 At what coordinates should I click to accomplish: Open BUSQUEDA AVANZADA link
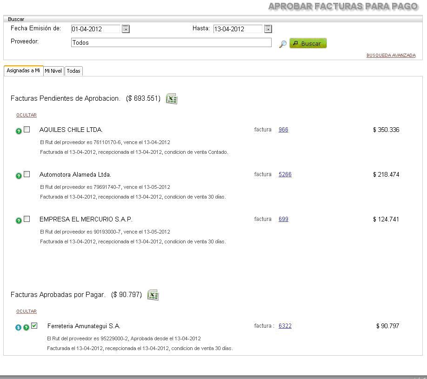point(391,55)
